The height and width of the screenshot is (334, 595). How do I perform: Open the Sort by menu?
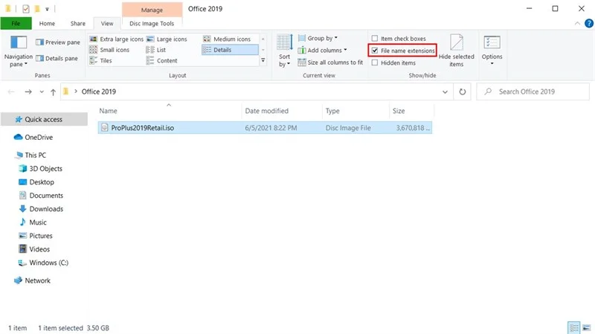[284, 51]
